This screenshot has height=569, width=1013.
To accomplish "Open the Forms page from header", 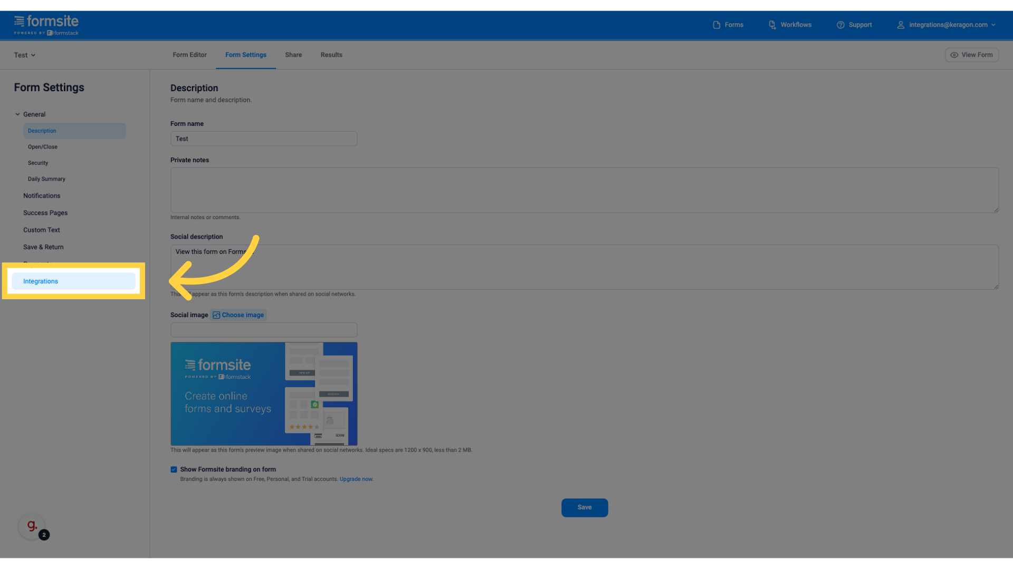I will [728, 25].
